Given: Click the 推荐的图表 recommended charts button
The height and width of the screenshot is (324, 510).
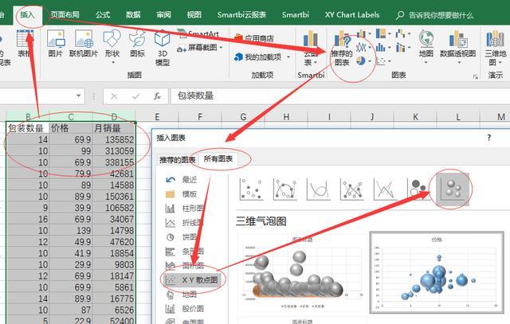Looking at the screenshot, I should click(x=342, y=49).
